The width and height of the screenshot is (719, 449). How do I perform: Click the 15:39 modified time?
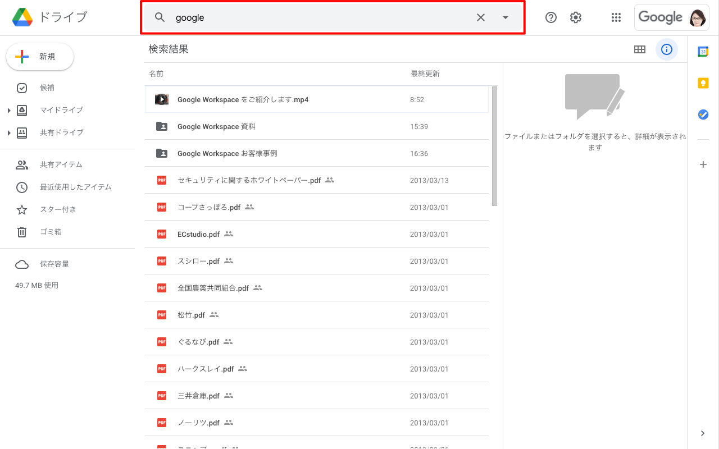419,126
